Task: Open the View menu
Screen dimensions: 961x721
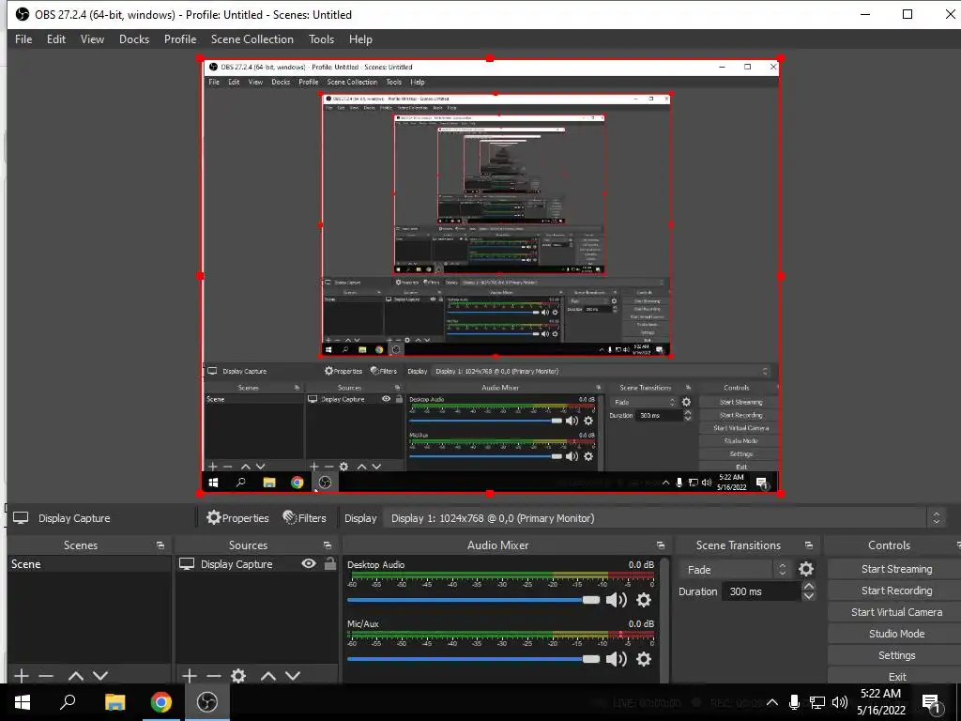Action: [x=92, y=39]
